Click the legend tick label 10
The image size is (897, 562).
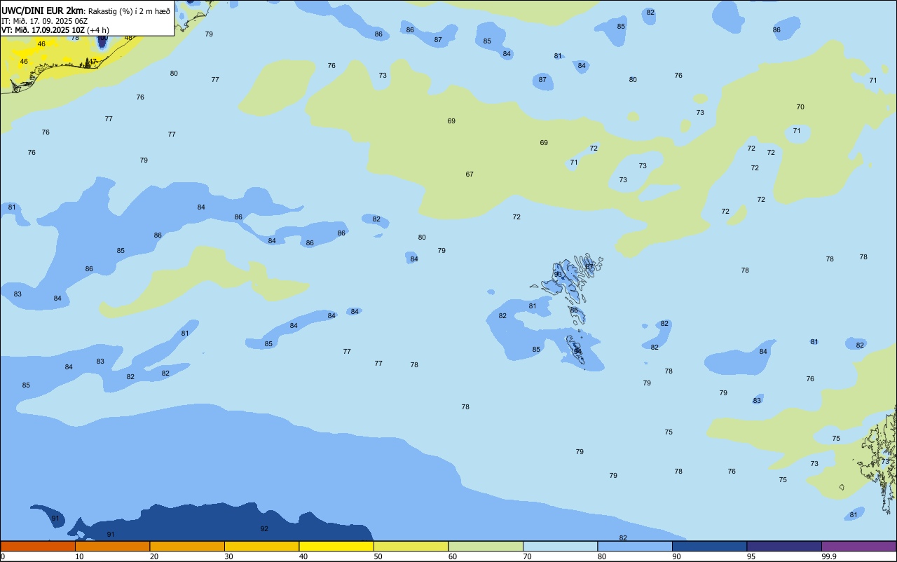coord(79,556)
